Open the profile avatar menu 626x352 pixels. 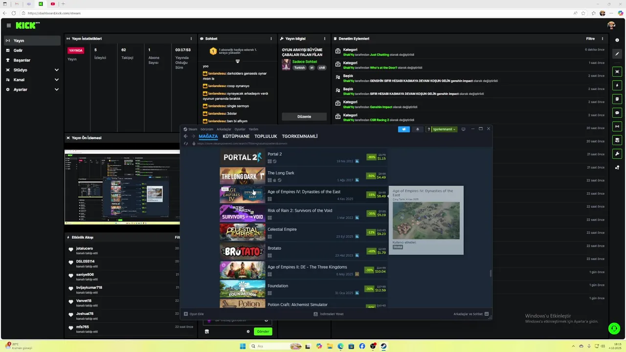click(611, 25)
